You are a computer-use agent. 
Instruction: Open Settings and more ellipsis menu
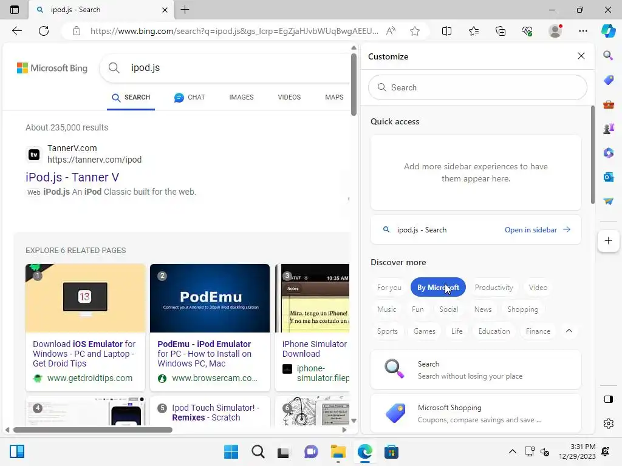point(583,31)
